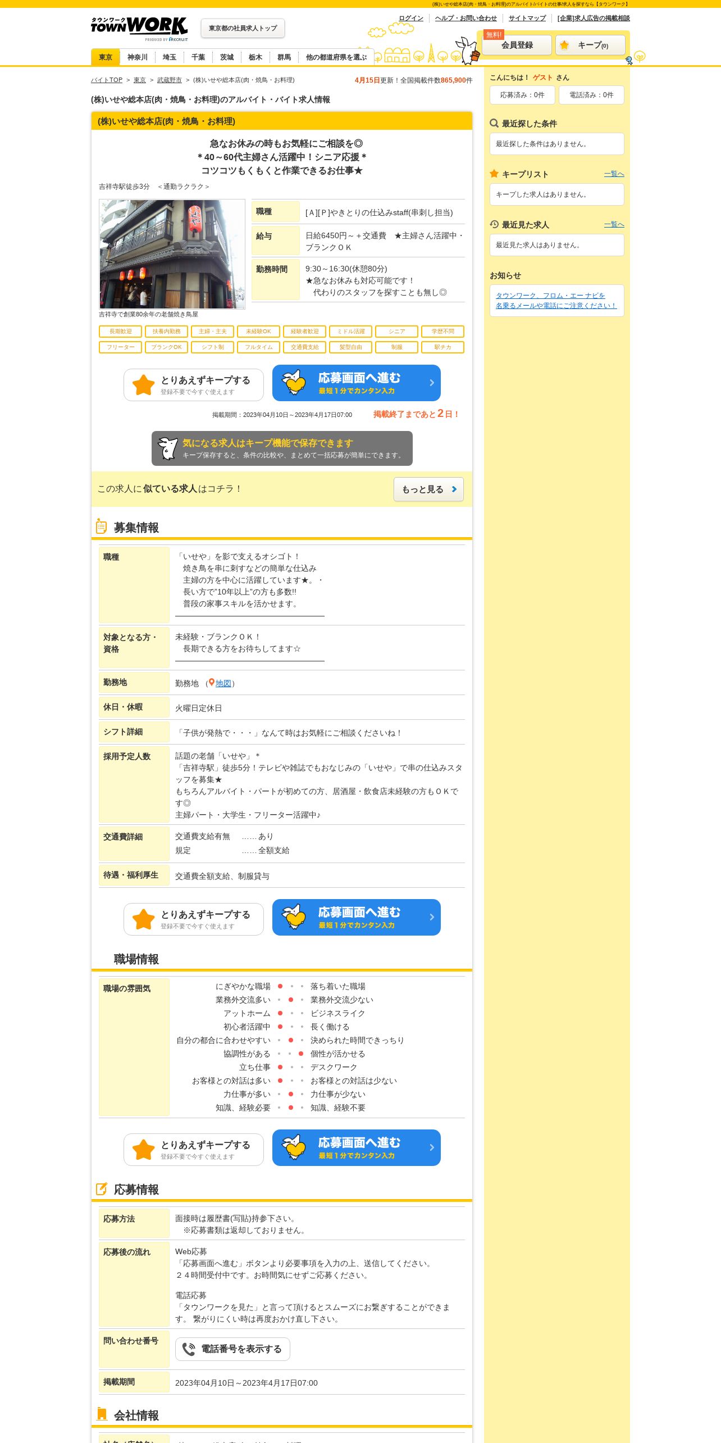Select the 埼玉 region tab
This screenshot has height=1443, width=721.
pos(170,57)
